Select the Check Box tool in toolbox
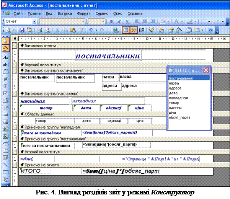The height and width of the screenshot is (199, 230). [x=6, y=93]
